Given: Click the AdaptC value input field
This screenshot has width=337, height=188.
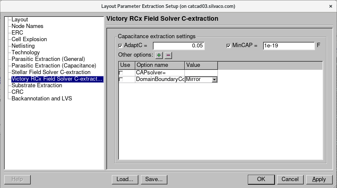Looking at the screenshot, I should pyautogui.click(x=179, y=46).
